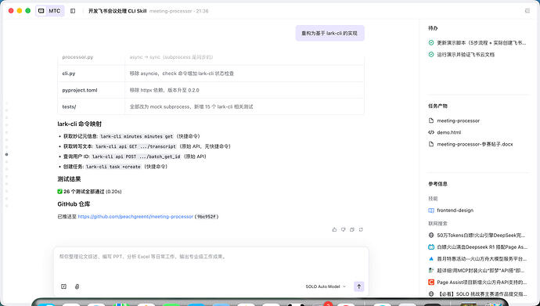Open 【必看】SOLO 挑战赛 search result
This screenshot has height=306, width=540.
482,294
